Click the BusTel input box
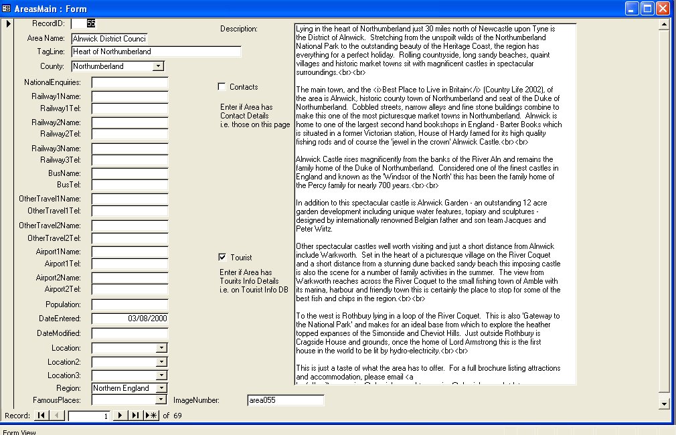The width and height of the screenshot is (676, 435). point(130,185)
